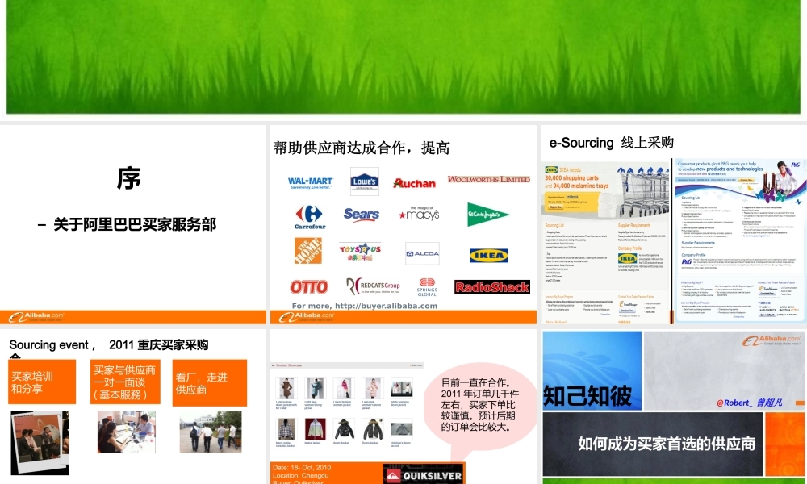Click the '@Robert_曾超凡' text
The image size is (807, 484).
click(750, 403)
